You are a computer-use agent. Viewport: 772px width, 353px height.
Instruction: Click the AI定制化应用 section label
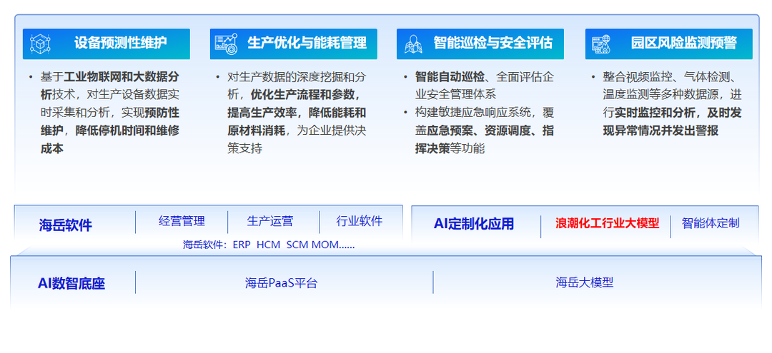pos(473,224)
